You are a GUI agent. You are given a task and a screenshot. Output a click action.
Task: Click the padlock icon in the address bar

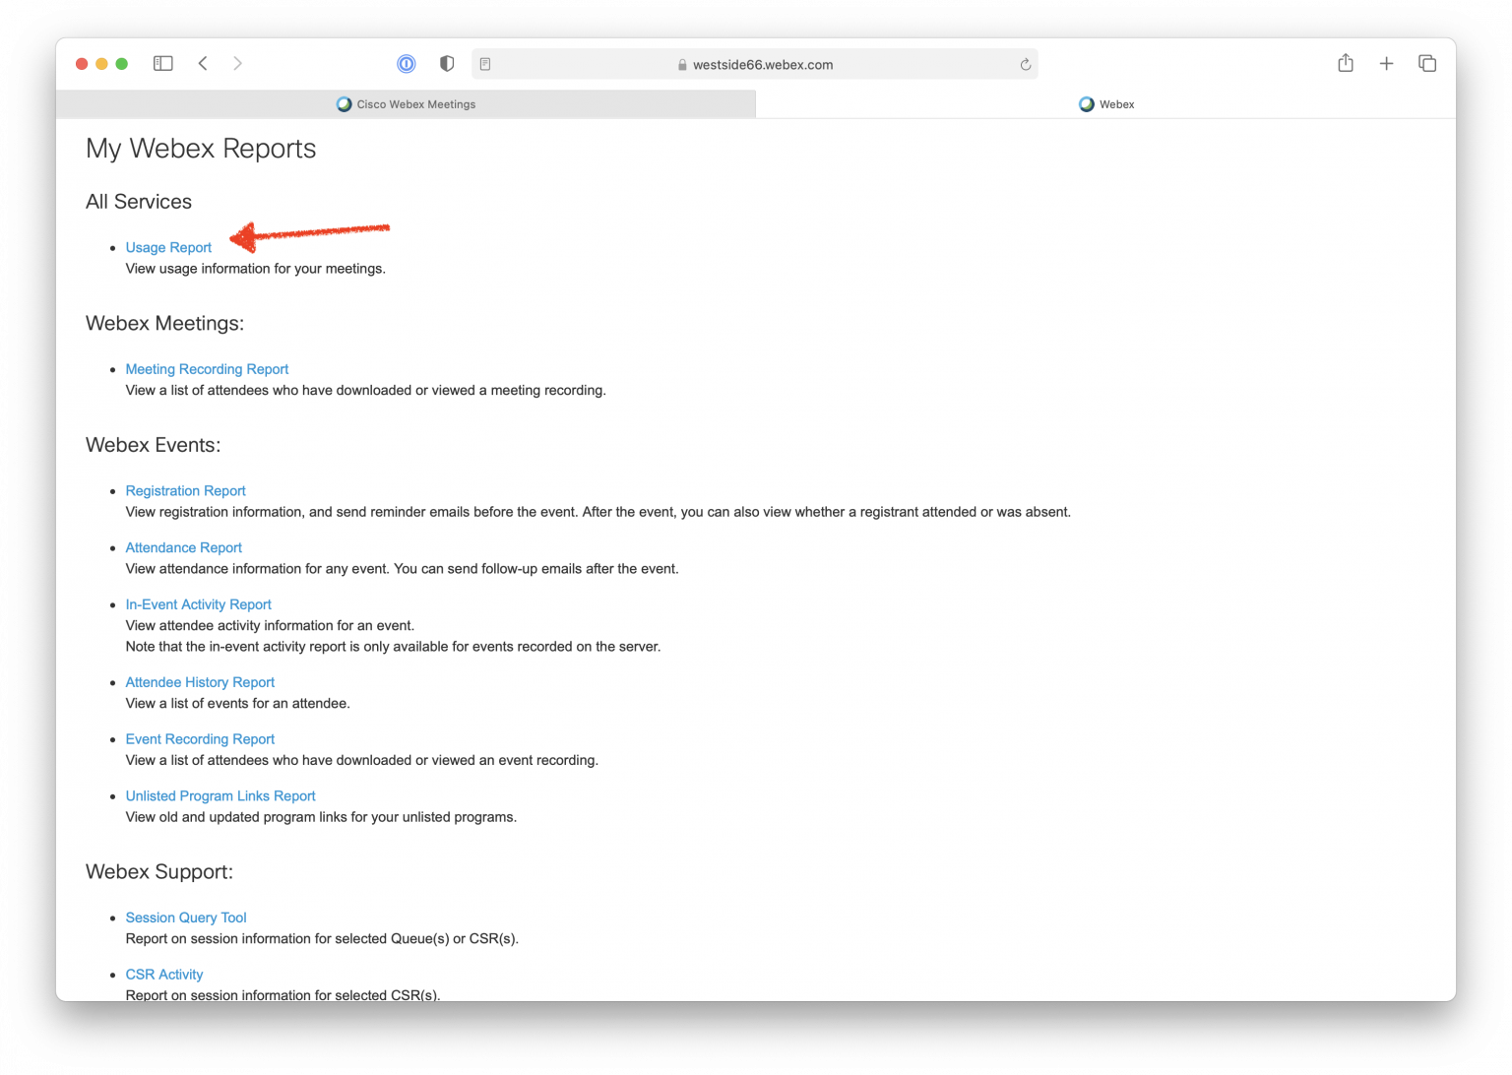tap(681, 64)
